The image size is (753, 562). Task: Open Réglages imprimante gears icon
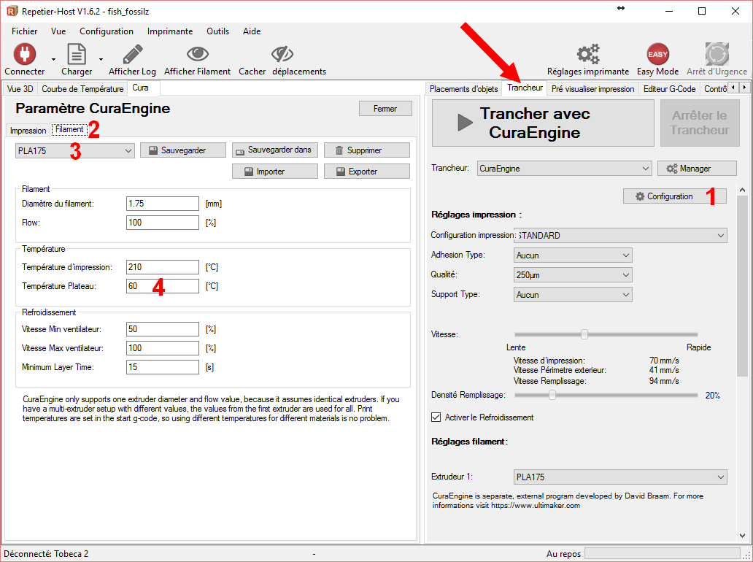[587, 54]
